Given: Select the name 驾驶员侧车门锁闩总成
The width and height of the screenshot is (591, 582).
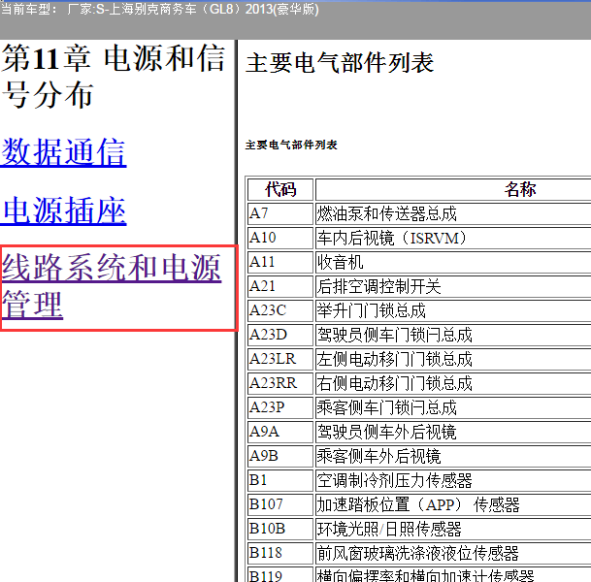Looking at the screenshot, I should (x=395, y=335).
